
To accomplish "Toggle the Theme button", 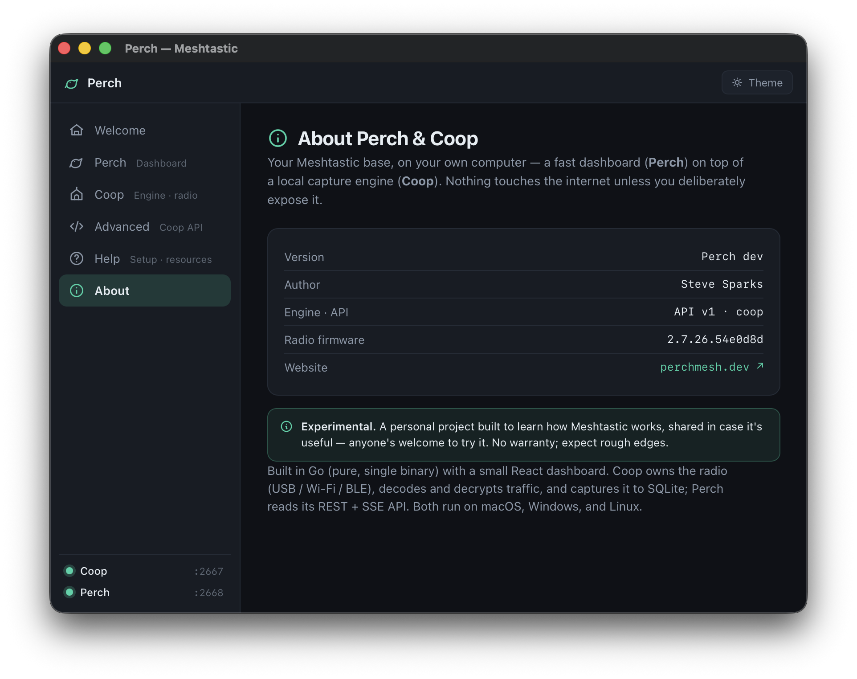I will [757, 82].
